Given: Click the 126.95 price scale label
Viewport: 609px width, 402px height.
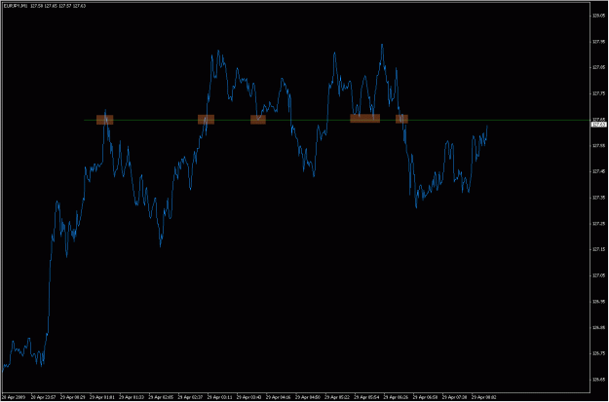Looking at the screenshot, I should [597, 302].
